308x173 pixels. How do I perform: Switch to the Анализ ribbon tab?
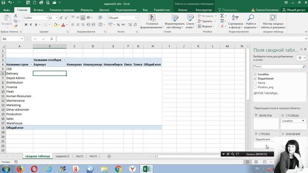click(183, 10)
